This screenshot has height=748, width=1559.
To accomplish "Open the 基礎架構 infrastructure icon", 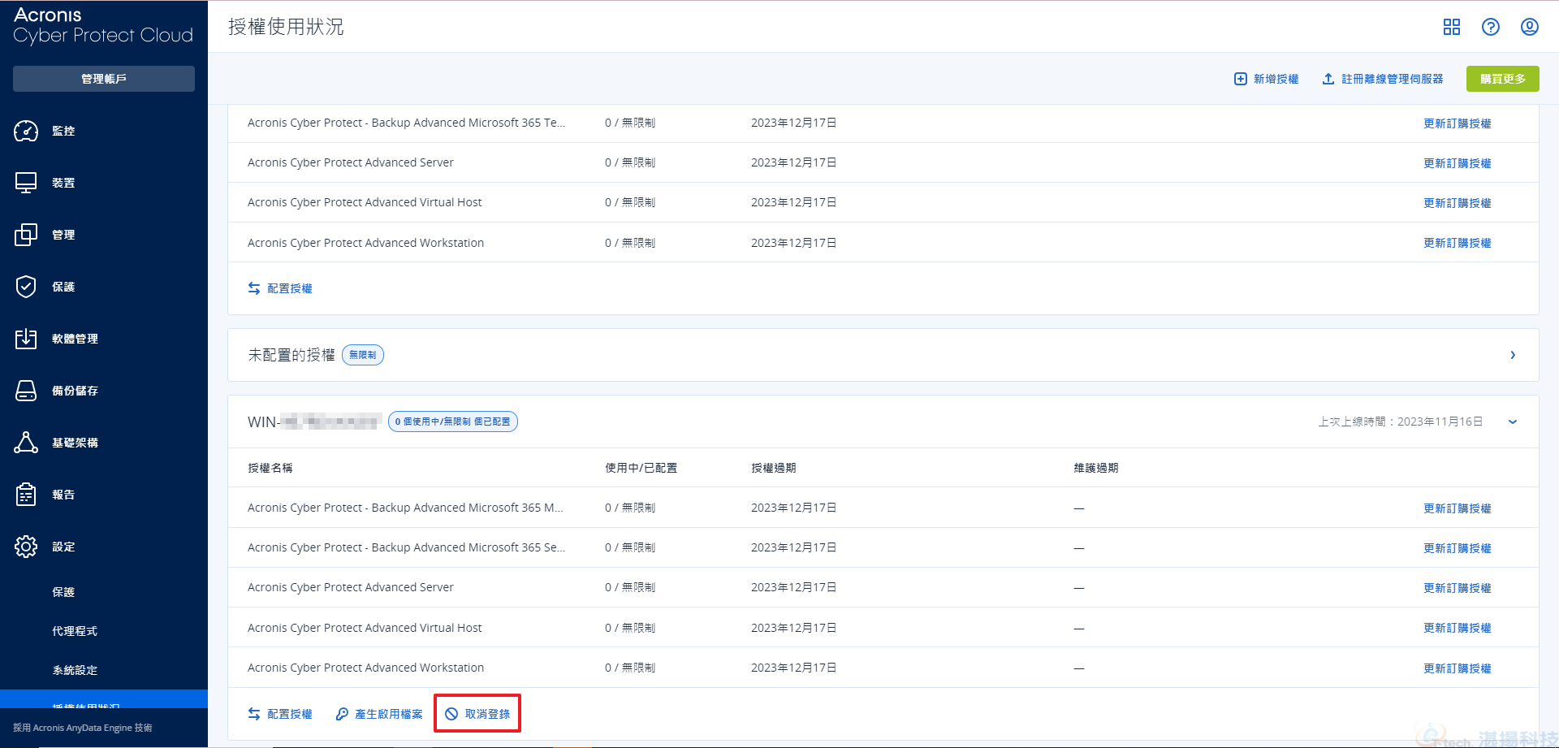I will 26,443.
